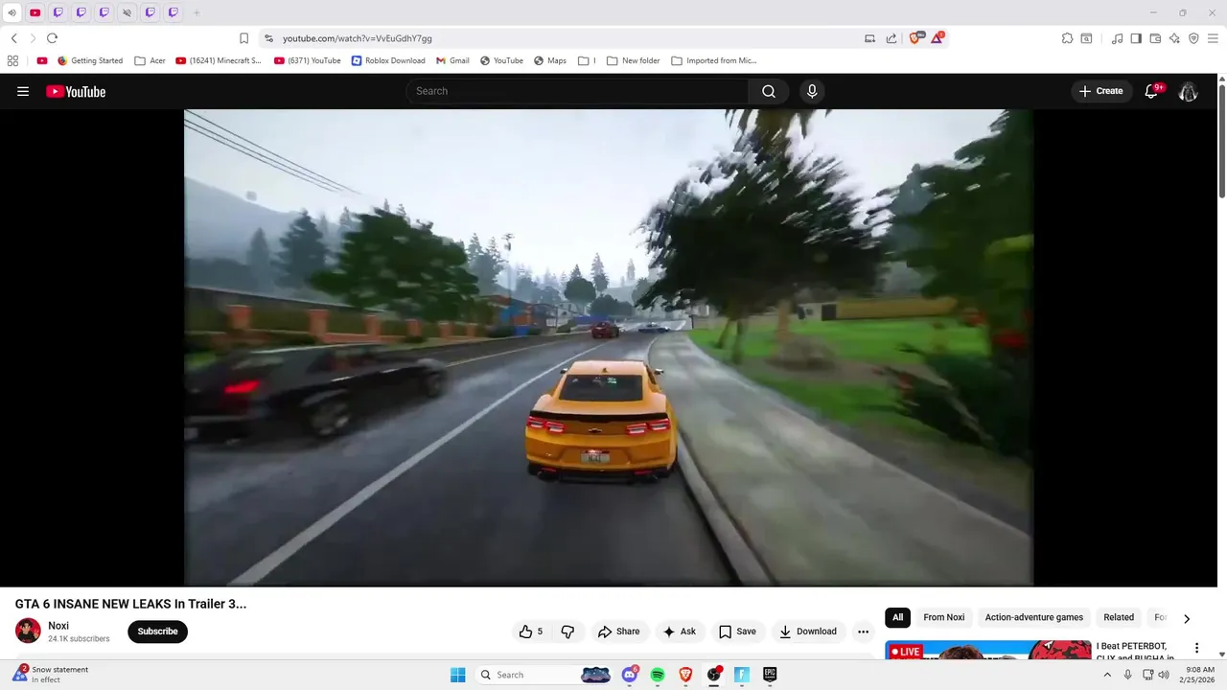Open more actions three-dot menu

pyautogui.click(x=863, y=632)
